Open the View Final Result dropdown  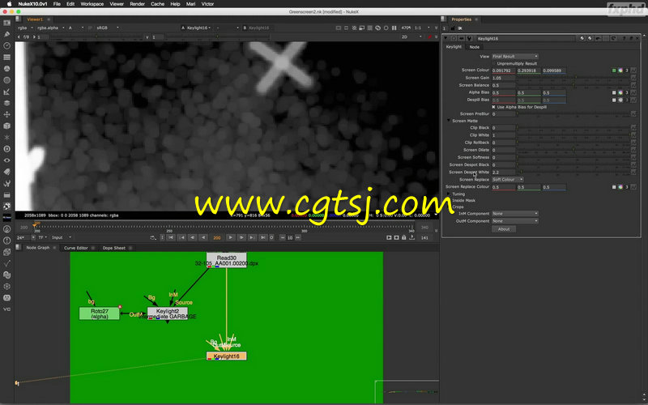point(515,56)
